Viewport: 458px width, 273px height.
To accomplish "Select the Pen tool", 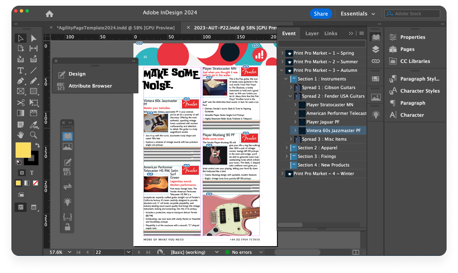I will (21, 81).
